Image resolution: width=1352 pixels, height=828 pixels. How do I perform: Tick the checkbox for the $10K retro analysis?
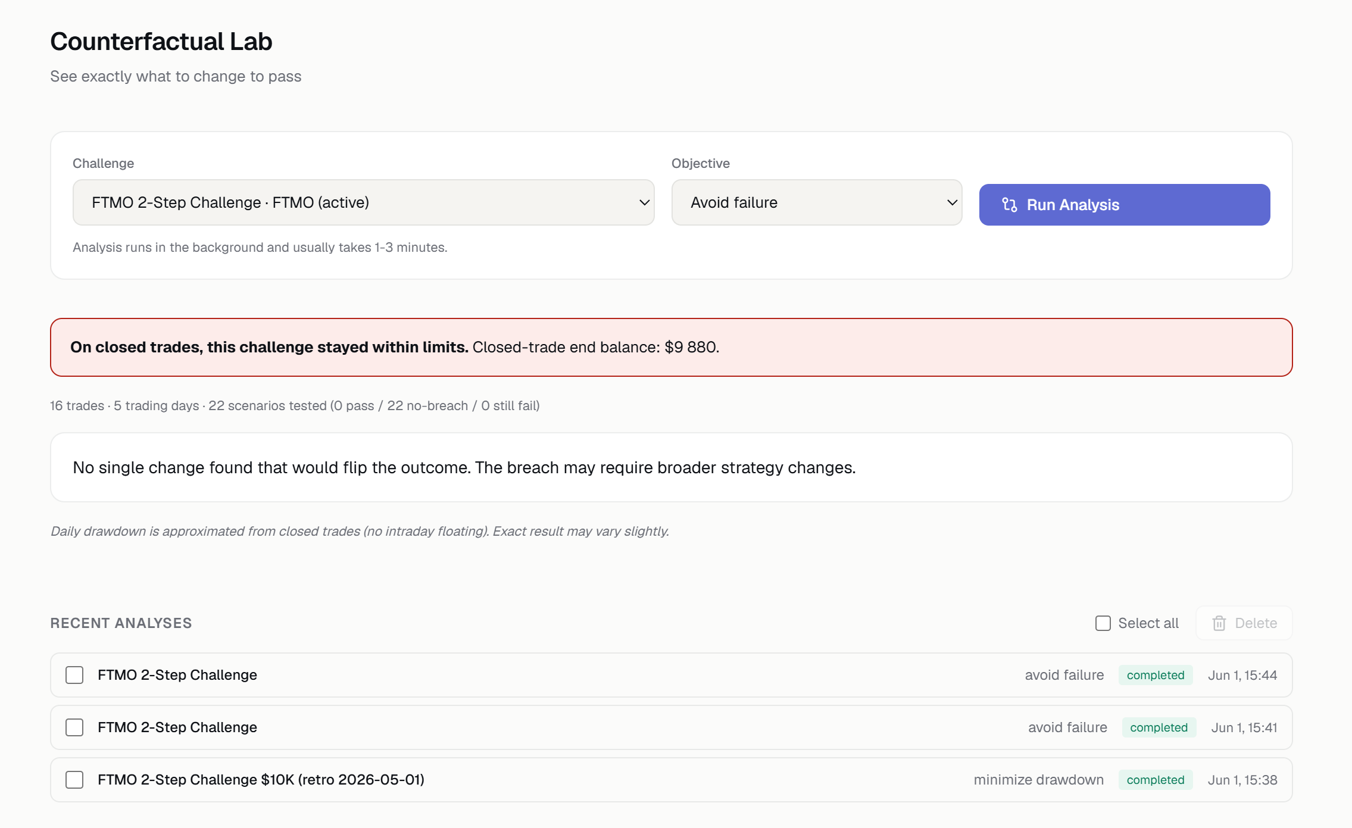(x=74, y=780)
